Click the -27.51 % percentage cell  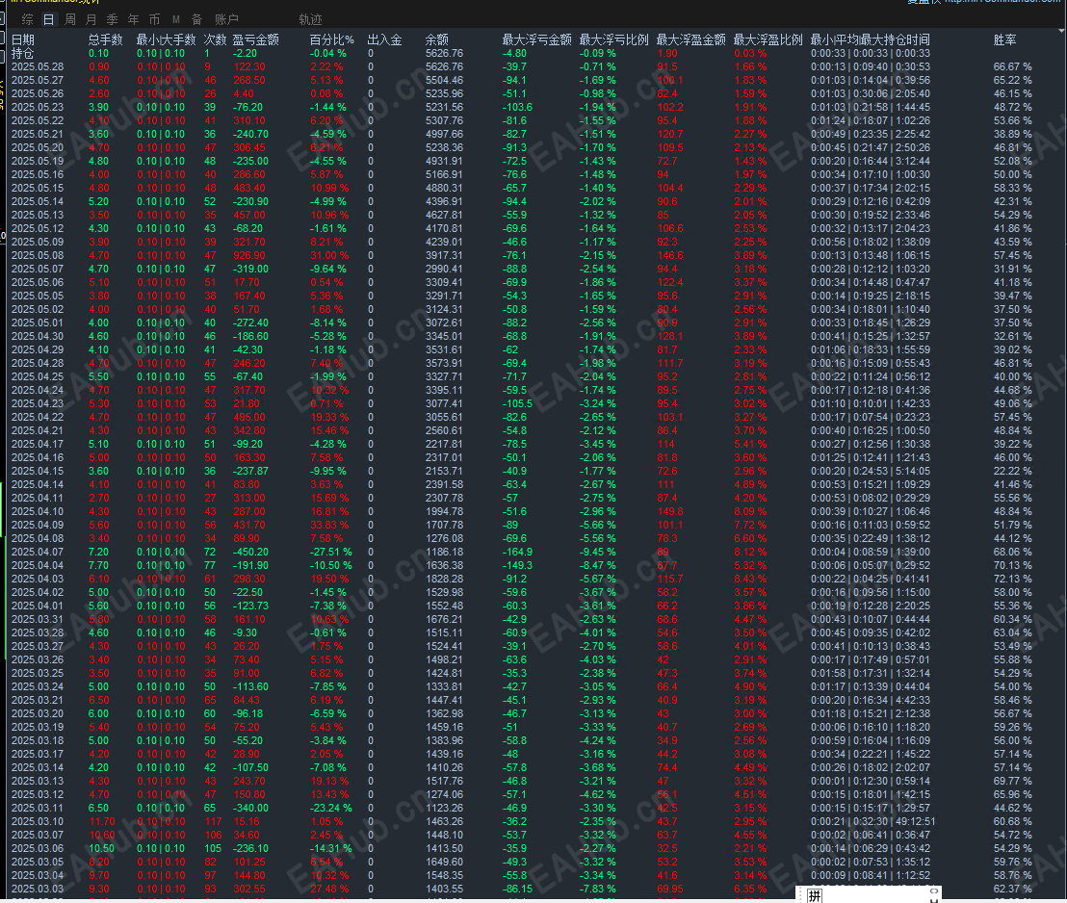tap(330, 552)
